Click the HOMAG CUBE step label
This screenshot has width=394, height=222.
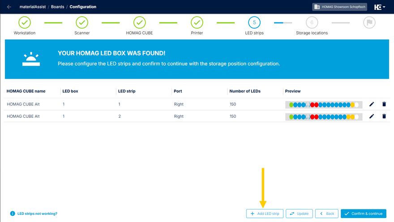(139, 33)
